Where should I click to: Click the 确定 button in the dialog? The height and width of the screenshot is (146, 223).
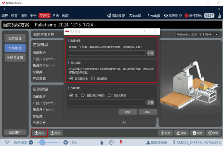coord(148,112)
